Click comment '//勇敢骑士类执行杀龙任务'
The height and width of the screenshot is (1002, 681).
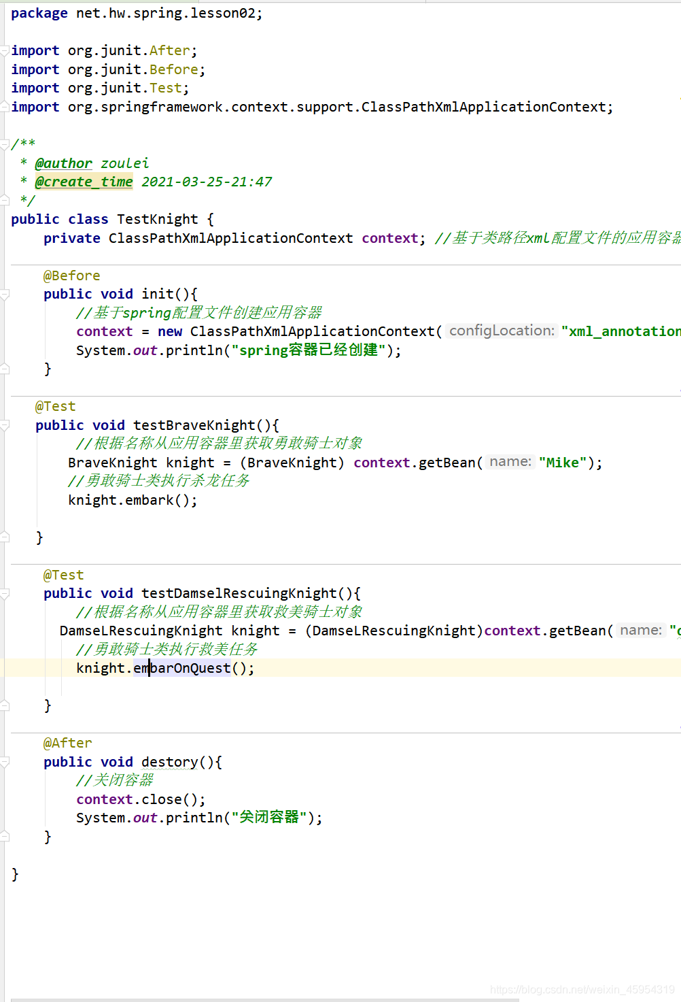[x=159, y=481]
